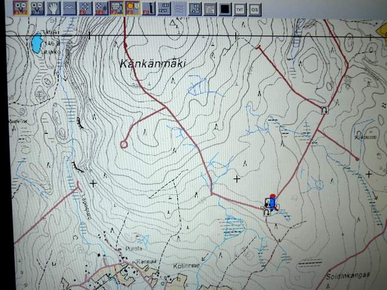Viewport: 387px width, 290px height.
Task: Click the black color swatch in toolbar
Action: click(x=225, y=8)
